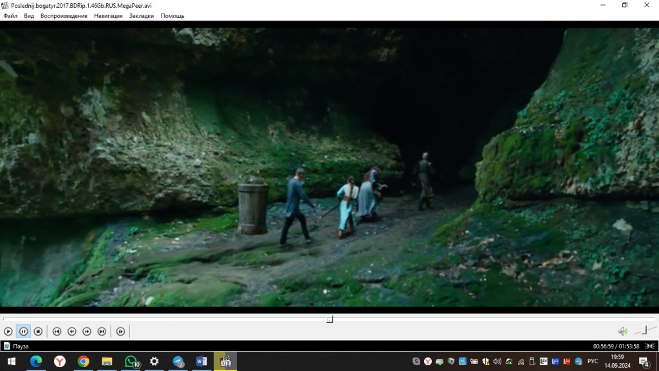Skip to next file button
This screenshot has width=659, height=371.
(102, 331)
